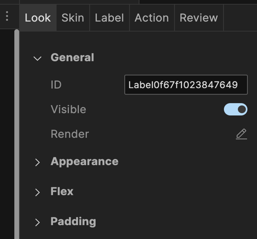Click the Render property label
The width and height of the screenshot is (257, 239).
(x=70, y=134)
